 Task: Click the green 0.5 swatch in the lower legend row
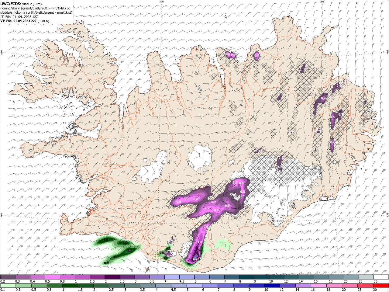(x=39, y=286)
